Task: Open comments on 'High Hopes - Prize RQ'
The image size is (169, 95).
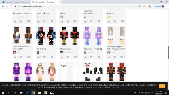Action: pos(99,57)
